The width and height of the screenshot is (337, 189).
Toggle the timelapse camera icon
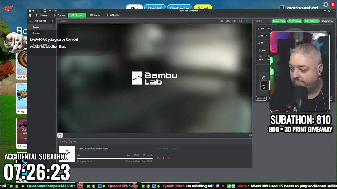pyautogui.click(x=228, y=21)
